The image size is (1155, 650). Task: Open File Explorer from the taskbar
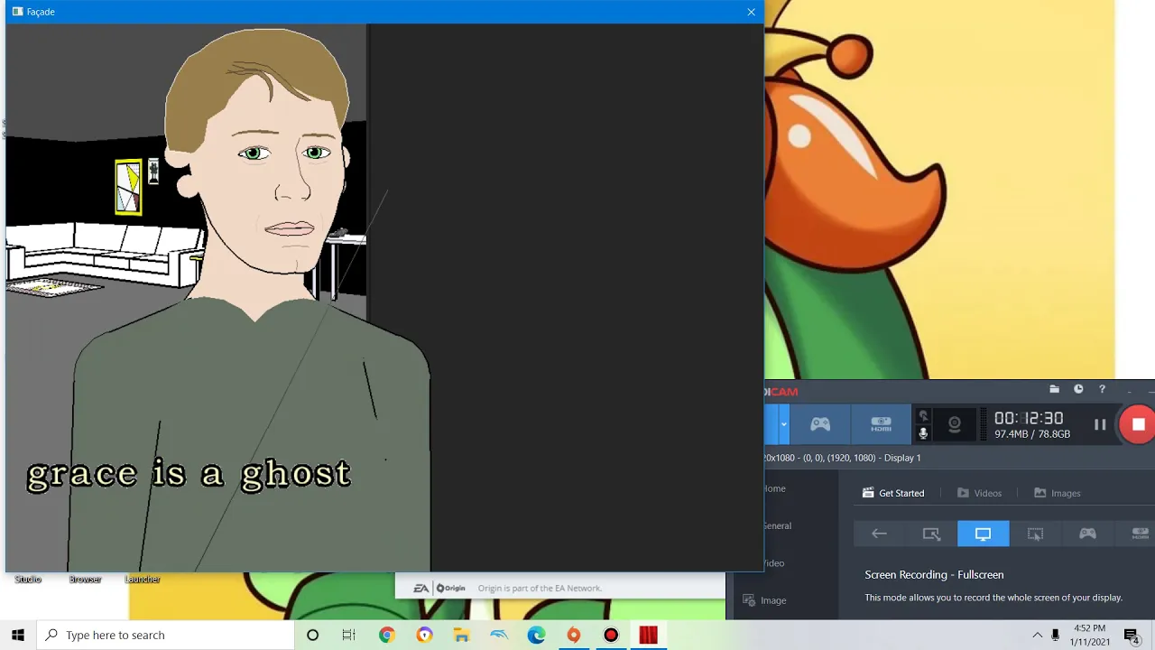[461, 635]
